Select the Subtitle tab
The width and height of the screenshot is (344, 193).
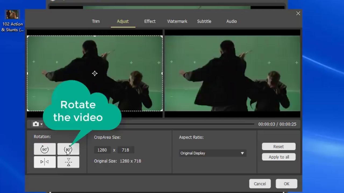click(204, 21)
